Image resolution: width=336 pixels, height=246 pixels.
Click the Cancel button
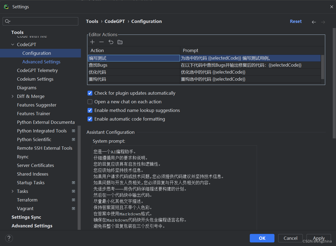click(x=290, y=238)
